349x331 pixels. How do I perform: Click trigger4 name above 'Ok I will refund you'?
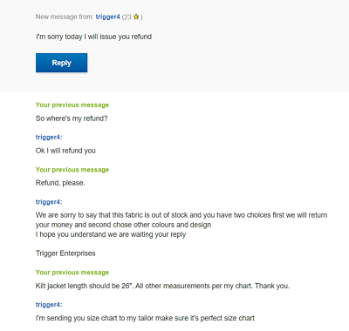coord(49,137)
